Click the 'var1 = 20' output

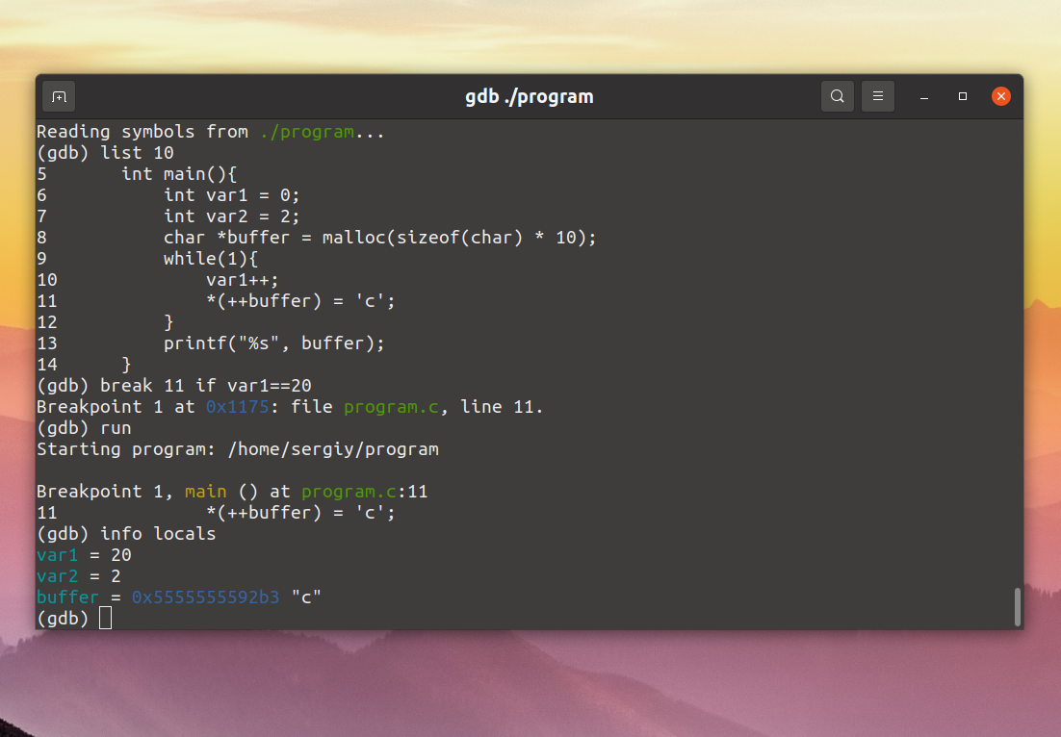[84, 555]
